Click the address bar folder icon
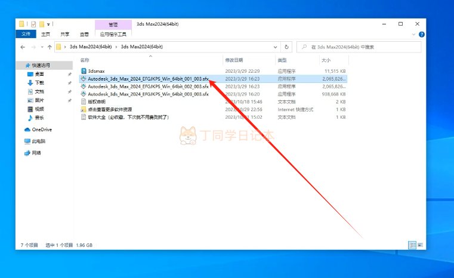 [58, 47]
